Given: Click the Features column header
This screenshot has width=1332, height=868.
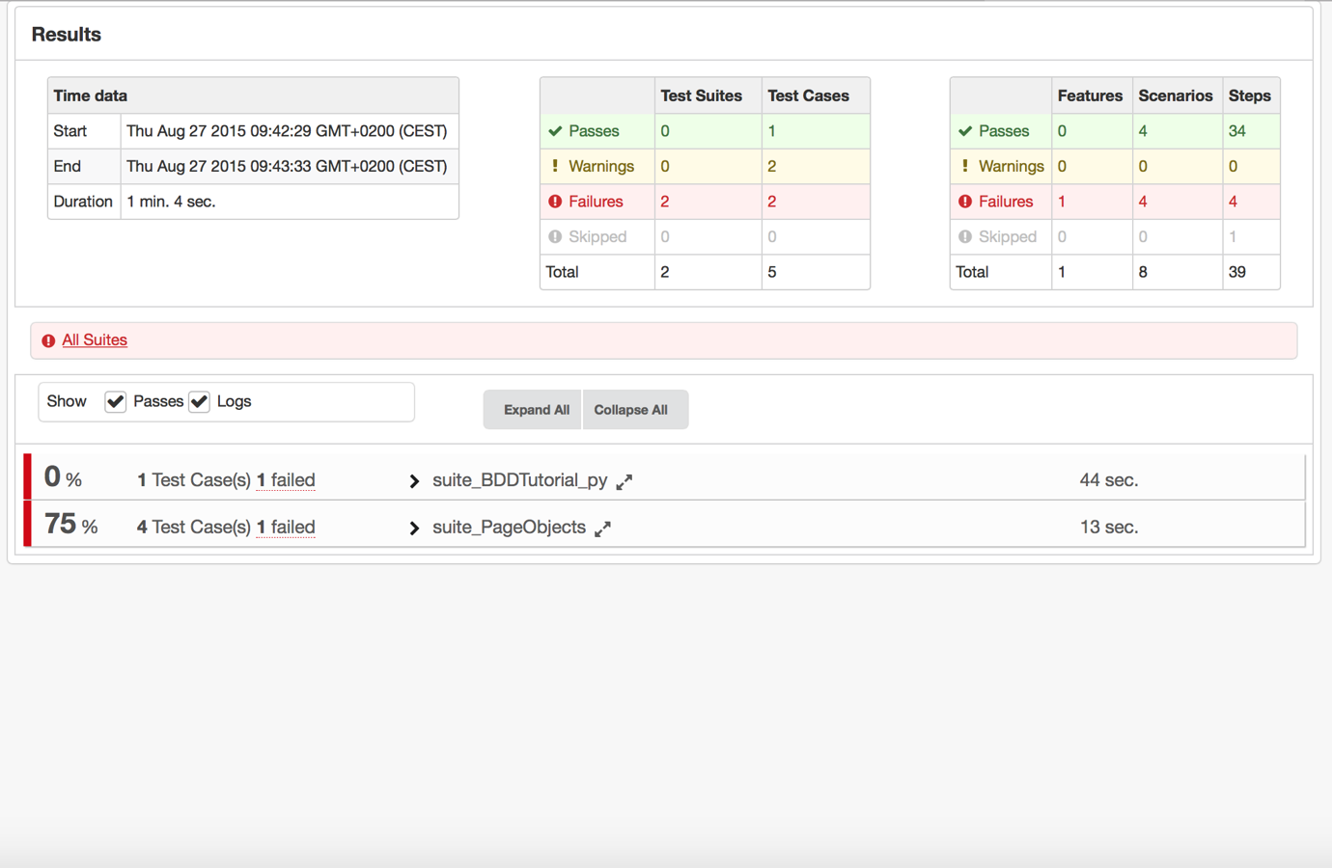Looking at the screenshot, I should (x=1090, y=95).
